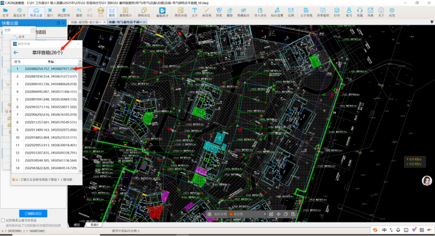This screenshot has width=435, height=236.
Task: Open the 客服 customer service icon
Action: point(360,12)
